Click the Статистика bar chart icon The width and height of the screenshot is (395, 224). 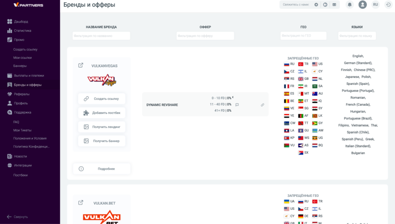coord(10,31)
